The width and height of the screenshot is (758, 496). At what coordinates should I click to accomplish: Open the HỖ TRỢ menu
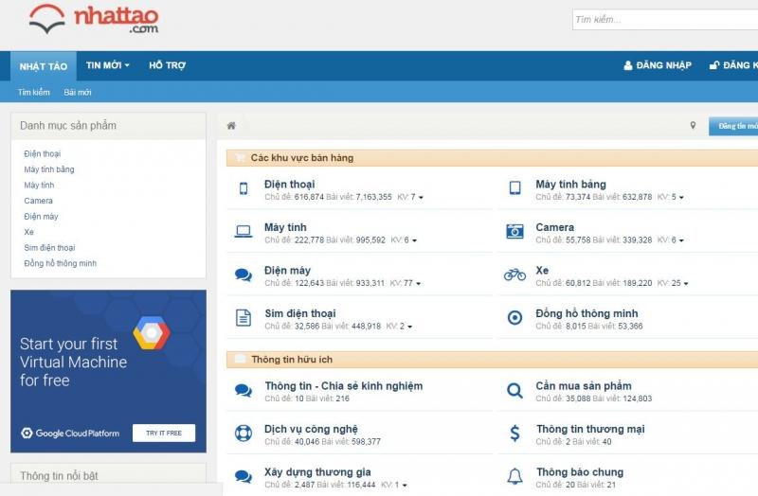point(167,65)
